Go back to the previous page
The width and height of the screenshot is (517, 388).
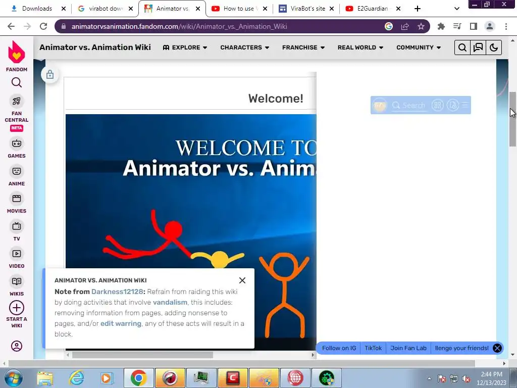click(11, 26)
